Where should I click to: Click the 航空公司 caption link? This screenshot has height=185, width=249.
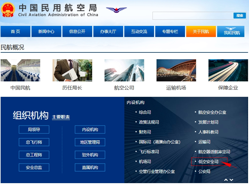coord(124,88)
